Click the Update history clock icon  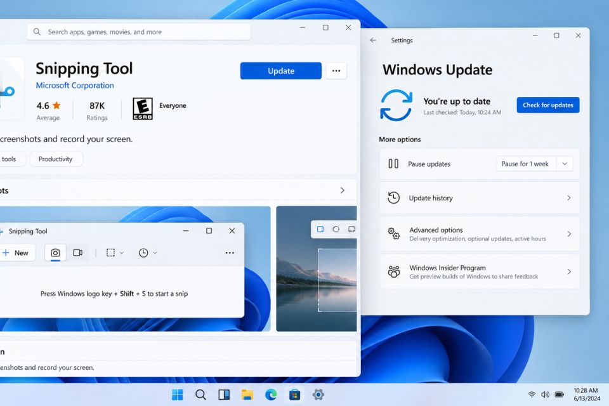393,198
